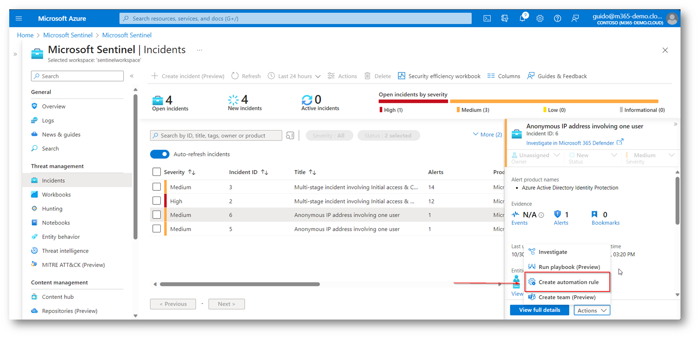Screen dimensions: 699x338
Task: Choose Run playbook (Preview) from menu
Action: pyautogui.click(x=567, y=267)
